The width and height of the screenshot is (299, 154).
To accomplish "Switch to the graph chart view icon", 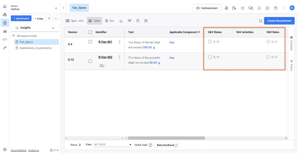I will pyautogui.click(x=121, y=21).
